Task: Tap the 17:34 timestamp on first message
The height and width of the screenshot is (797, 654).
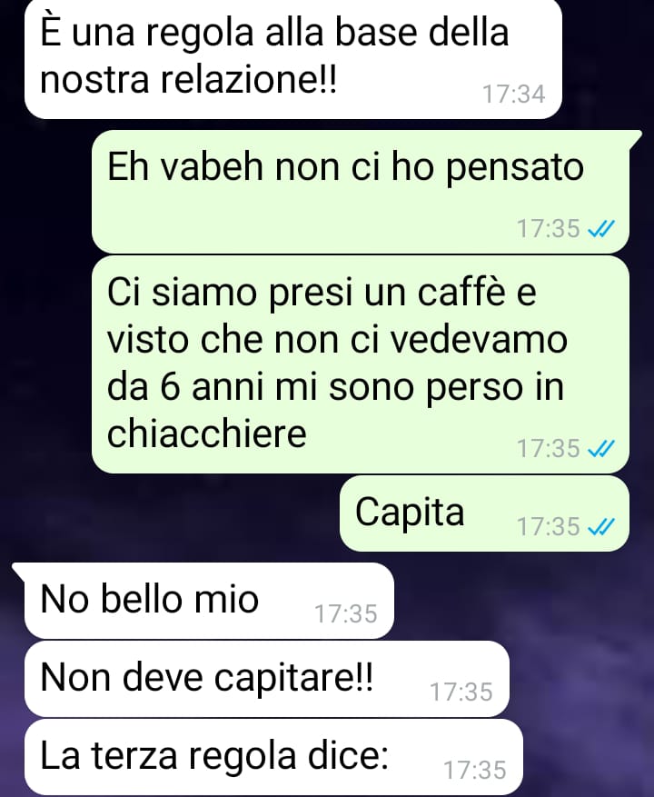Action: pos(514,95)
